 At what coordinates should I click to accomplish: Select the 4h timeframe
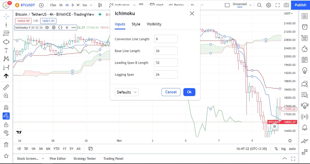pos(67,5)
